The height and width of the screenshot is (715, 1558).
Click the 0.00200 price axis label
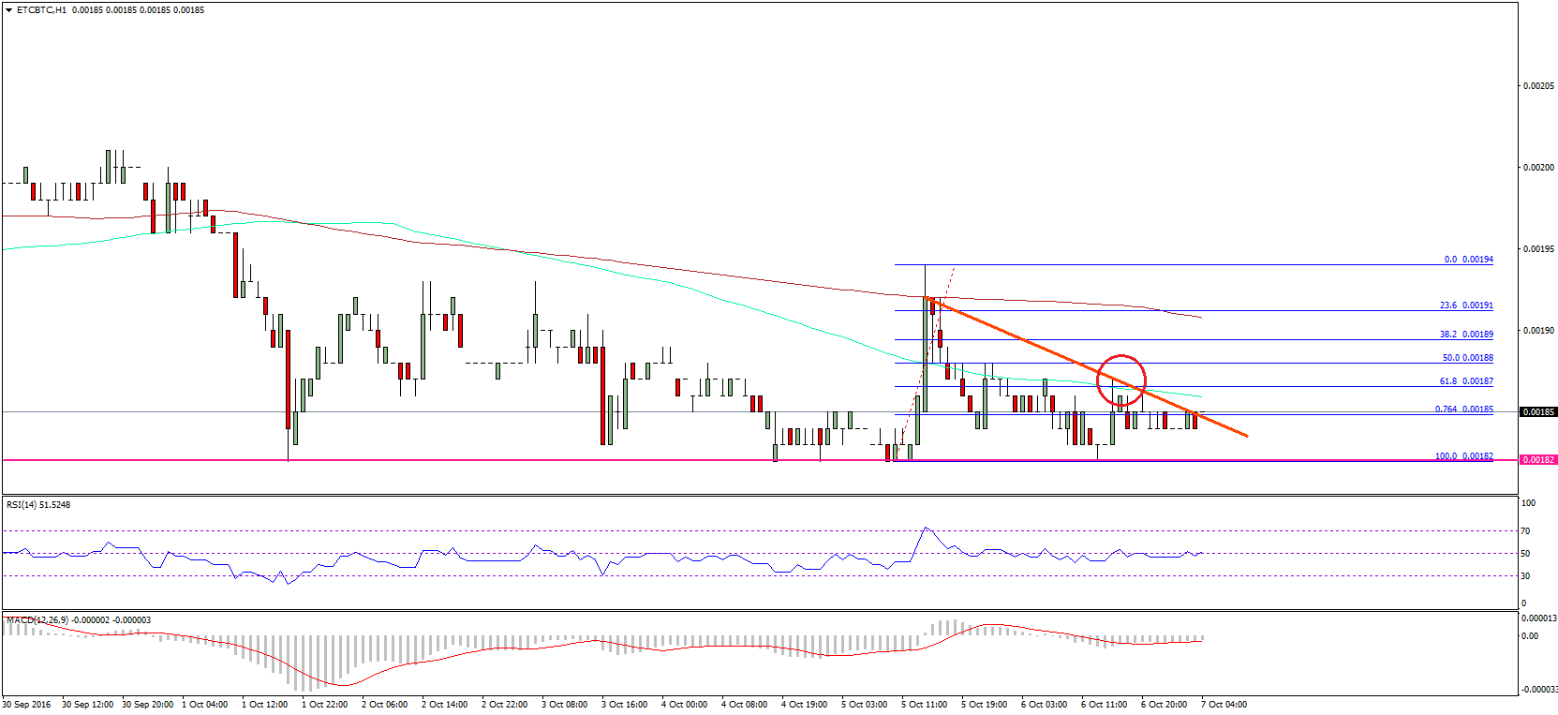(x=1538, y=168)
